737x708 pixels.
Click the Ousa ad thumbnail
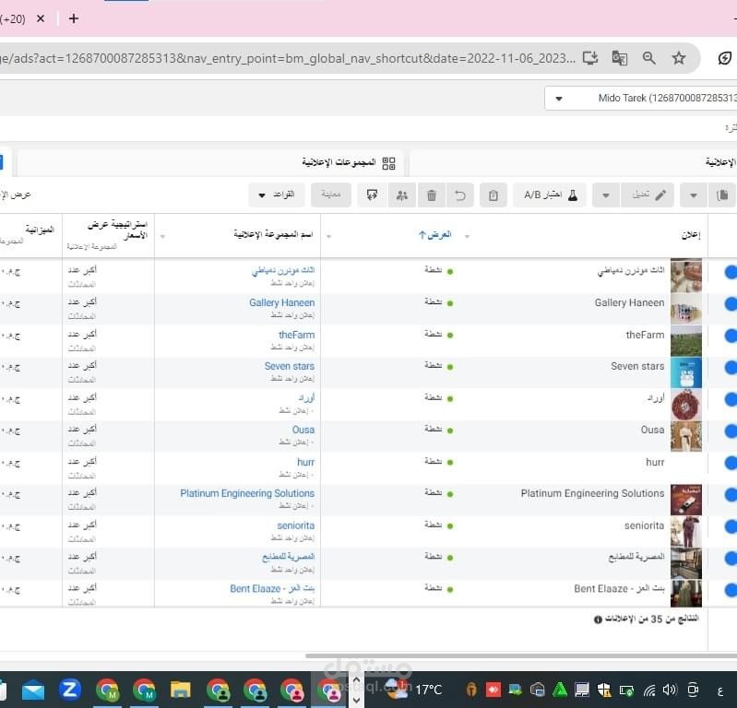685,436
